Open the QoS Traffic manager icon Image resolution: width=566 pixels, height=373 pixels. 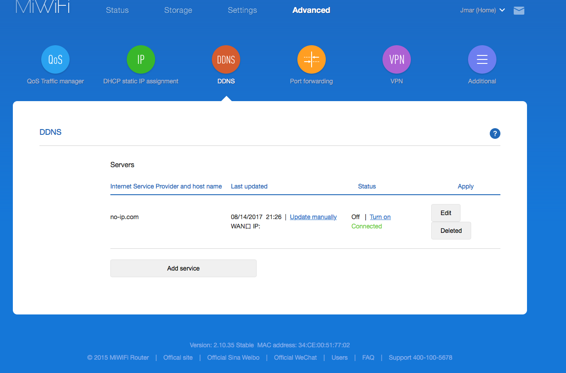coord(55,59)
